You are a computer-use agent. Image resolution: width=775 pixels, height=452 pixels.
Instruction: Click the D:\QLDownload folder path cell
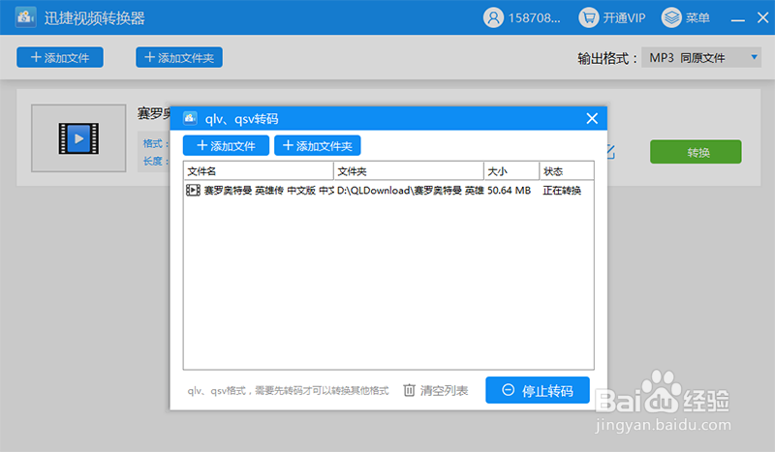click(410, 190)
